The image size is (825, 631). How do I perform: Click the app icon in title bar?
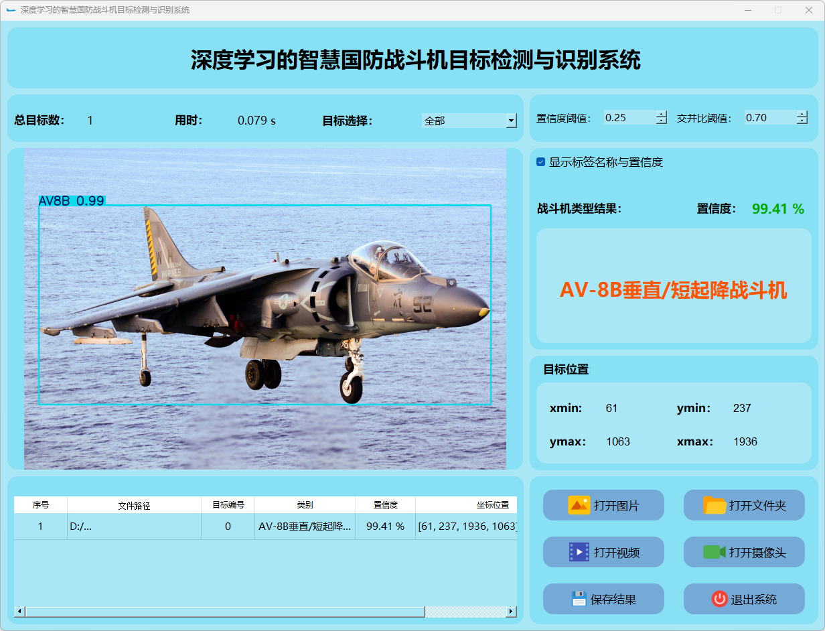(11, 10)
